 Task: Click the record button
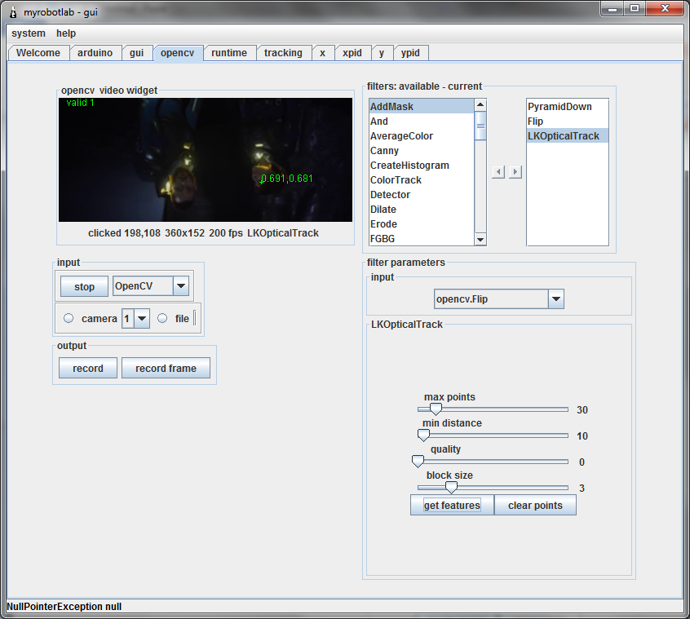coord(88,369)
